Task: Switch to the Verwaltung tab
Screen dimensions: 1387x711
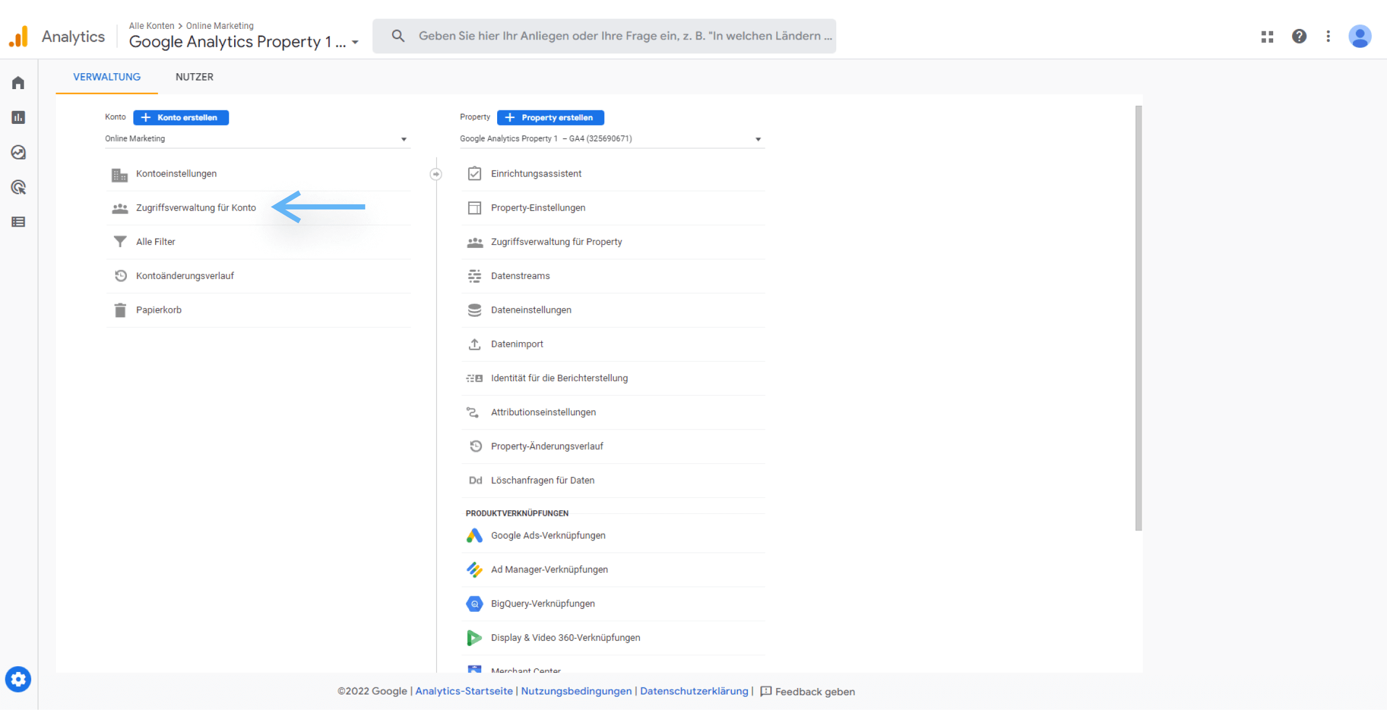Action: [x=107, y=77]
